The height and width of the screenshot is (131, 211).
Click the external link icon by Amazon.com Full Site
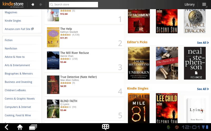click(32, 29)
